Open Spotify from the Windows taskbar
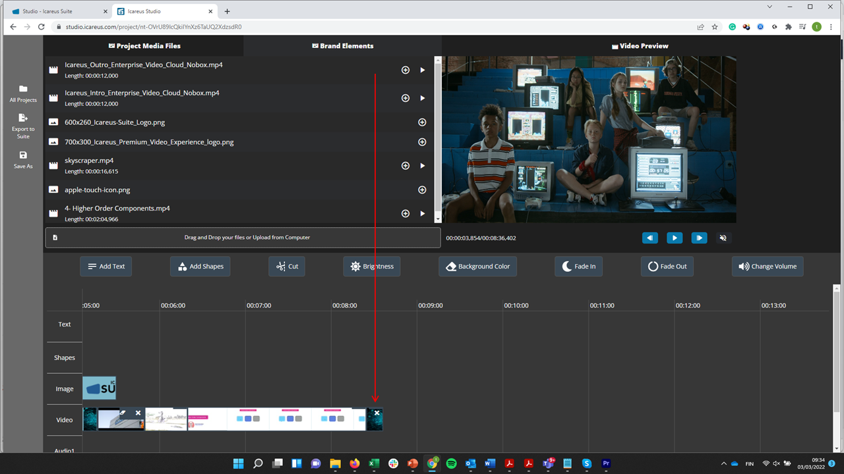Viewport: 844px width, 474px height. 452,463
